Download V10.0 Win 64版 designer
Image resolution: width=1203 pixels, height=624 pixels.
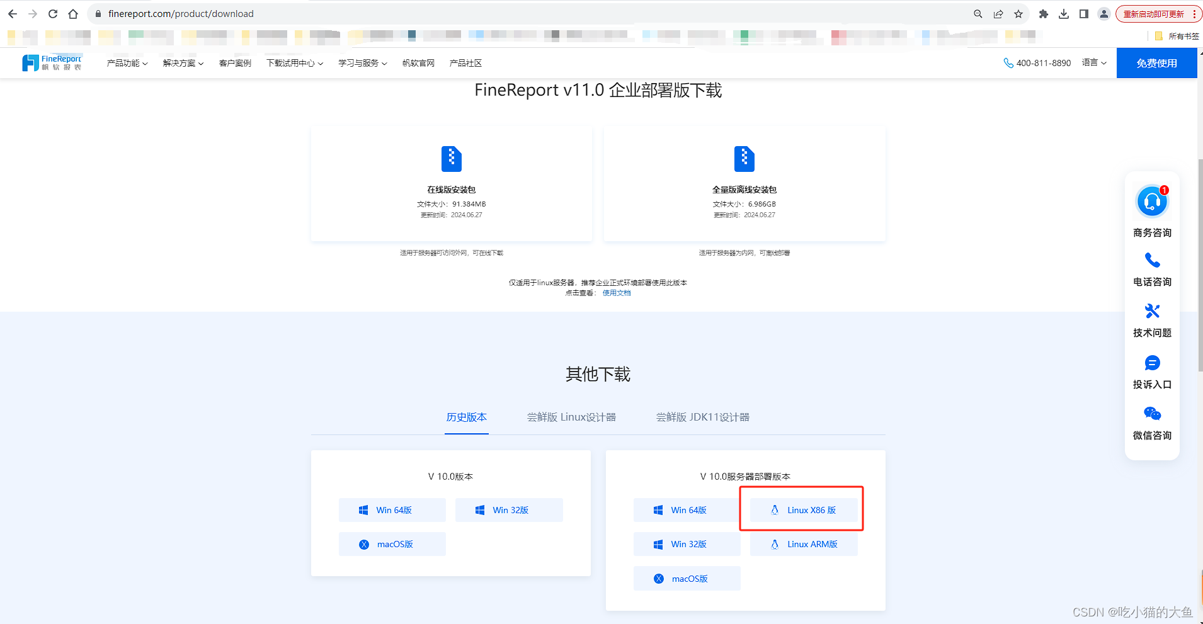(392, 510)
